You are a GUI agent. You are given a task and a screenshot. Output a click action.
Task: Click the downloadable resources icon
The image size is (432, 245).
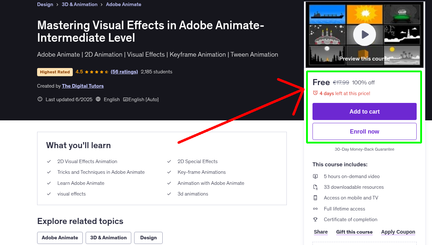coord(315,187)
